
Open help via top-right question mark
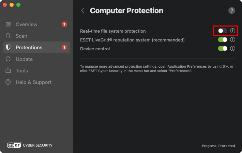[232, 11]
